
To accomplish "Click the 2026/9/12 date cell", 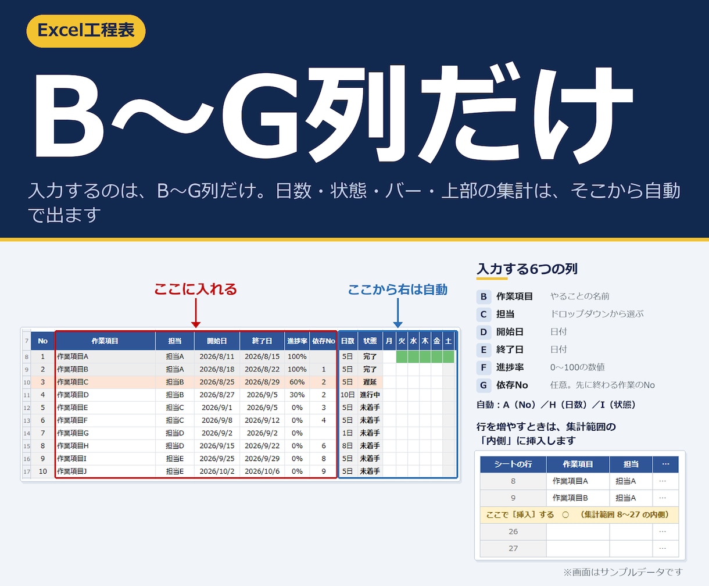I will tap(262, 420).
